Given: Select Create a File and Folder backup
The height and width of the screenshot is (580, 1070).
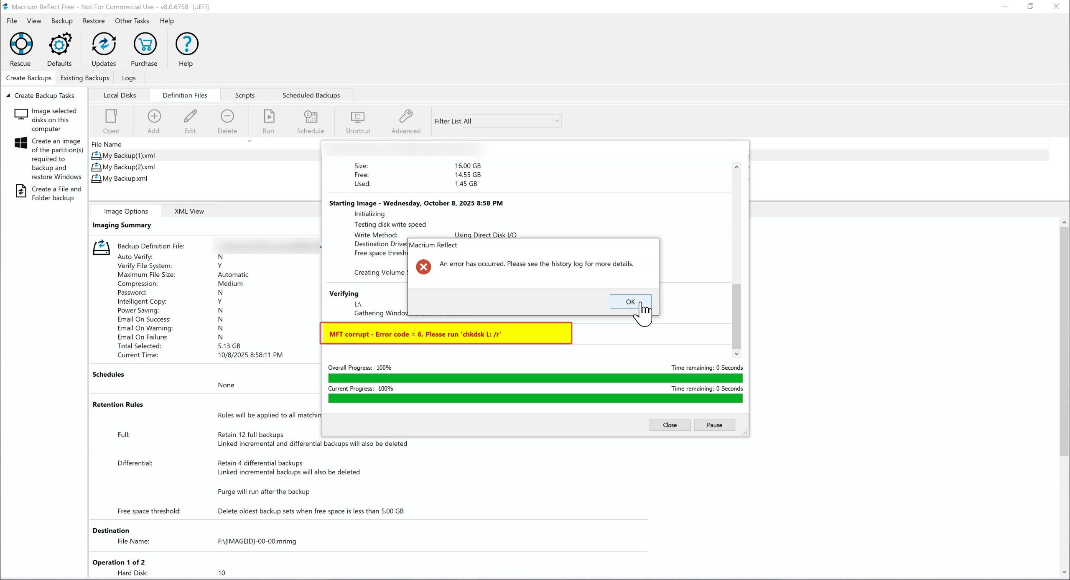Looking at the screenshot, I should click(56, 193).
